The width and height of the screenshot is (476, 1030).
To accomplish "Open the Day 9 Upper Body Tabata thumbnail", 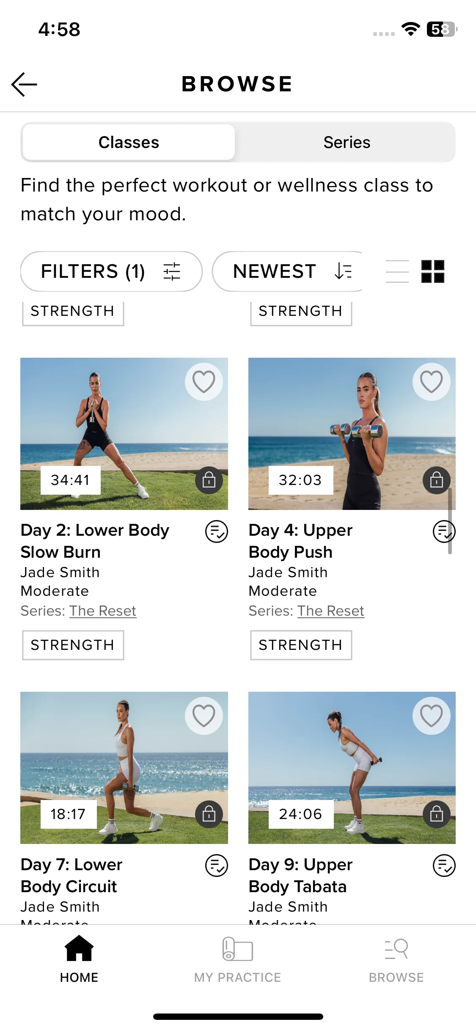I will pyautogui.click(x=352, y=767).
